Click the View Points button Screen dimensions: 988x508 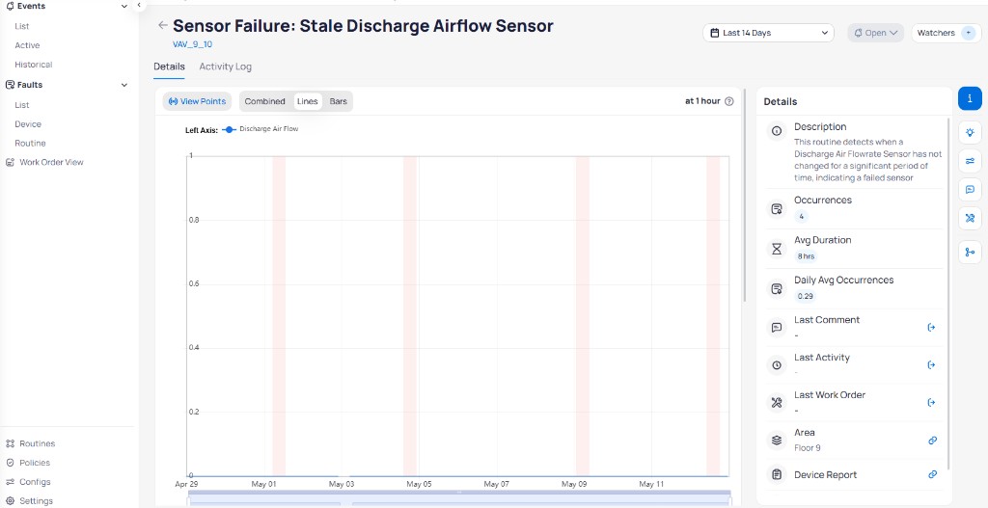pos(197,101)
